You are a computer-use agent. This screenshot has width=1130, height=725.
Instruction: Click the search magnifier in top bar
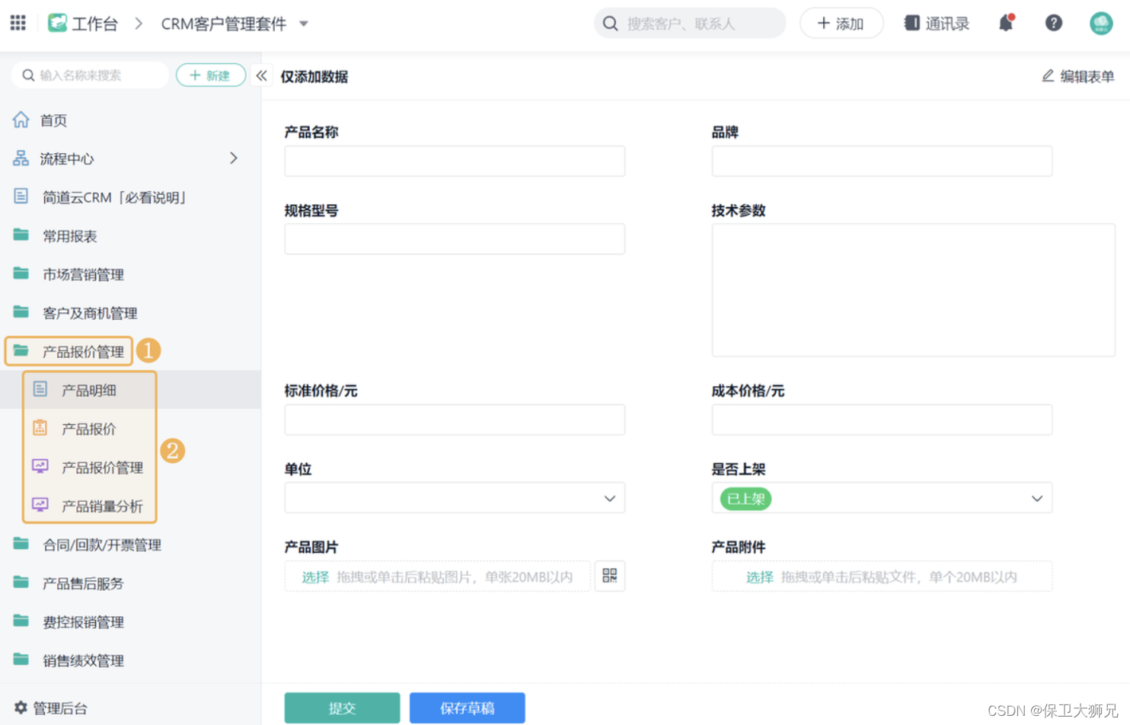pos(610,24)
